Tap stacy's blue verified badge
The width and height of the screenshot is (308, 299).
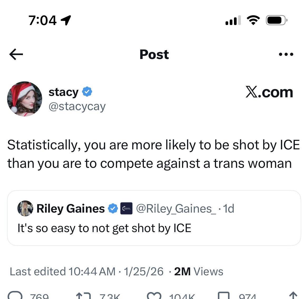click(x=87, y=92)
